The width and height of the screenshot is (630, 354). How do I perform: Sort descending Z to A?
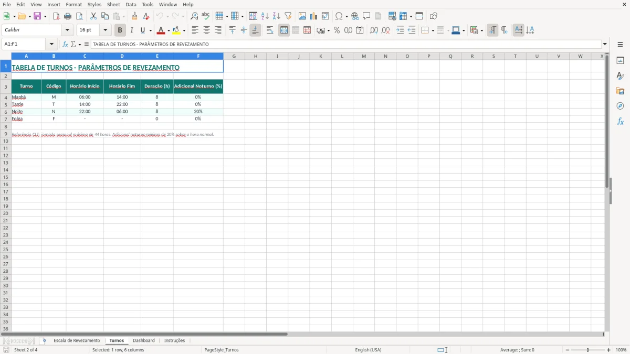(x=277, y=16)
